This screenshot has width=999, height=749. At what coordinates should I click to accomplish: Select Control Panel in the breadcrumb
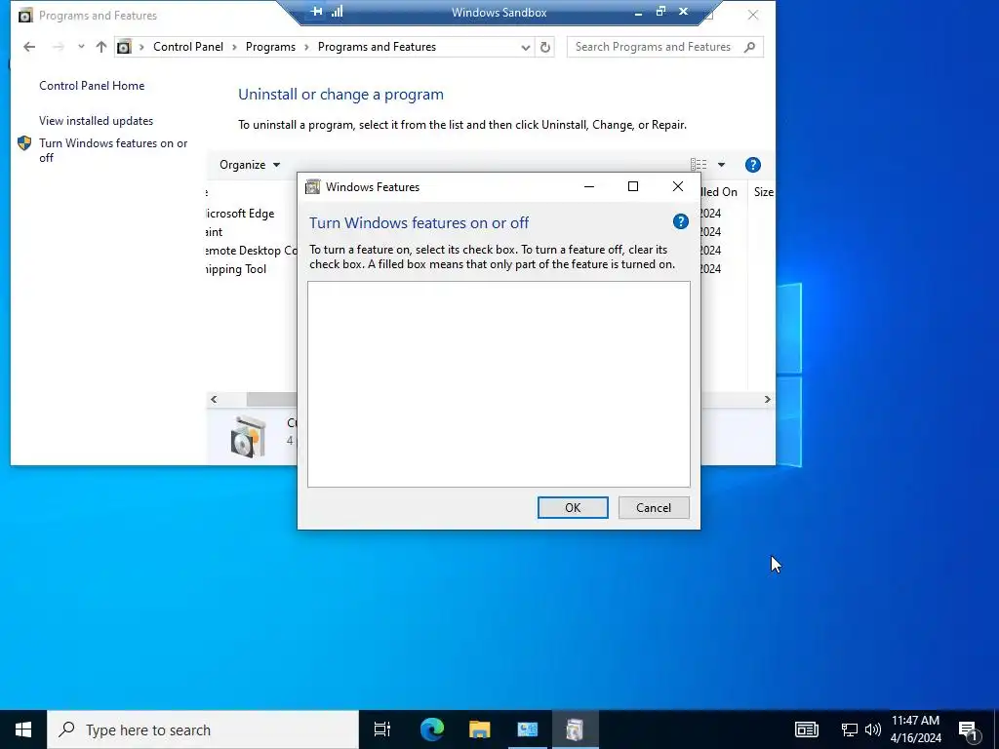[188, 47]
